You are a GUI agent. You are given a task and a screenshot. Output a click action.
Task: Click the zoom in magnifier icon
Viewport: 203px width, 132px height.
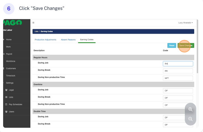point(191,109)
